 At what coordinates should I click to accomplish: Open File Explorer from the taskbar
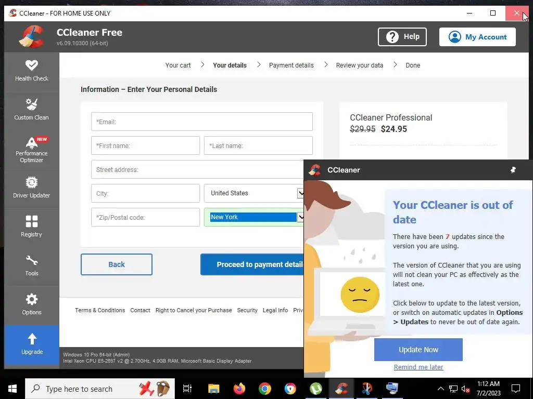click(214, 389)
